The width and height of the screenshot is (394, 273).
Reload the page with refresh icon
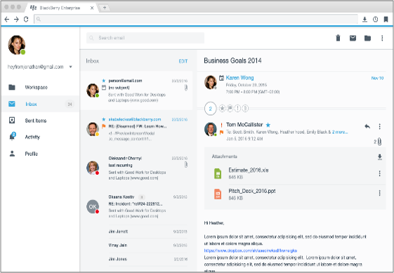[26, 20]
